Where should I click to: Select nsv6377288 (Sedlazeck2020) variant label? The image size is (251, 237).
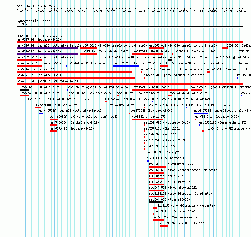coord(151,111)
